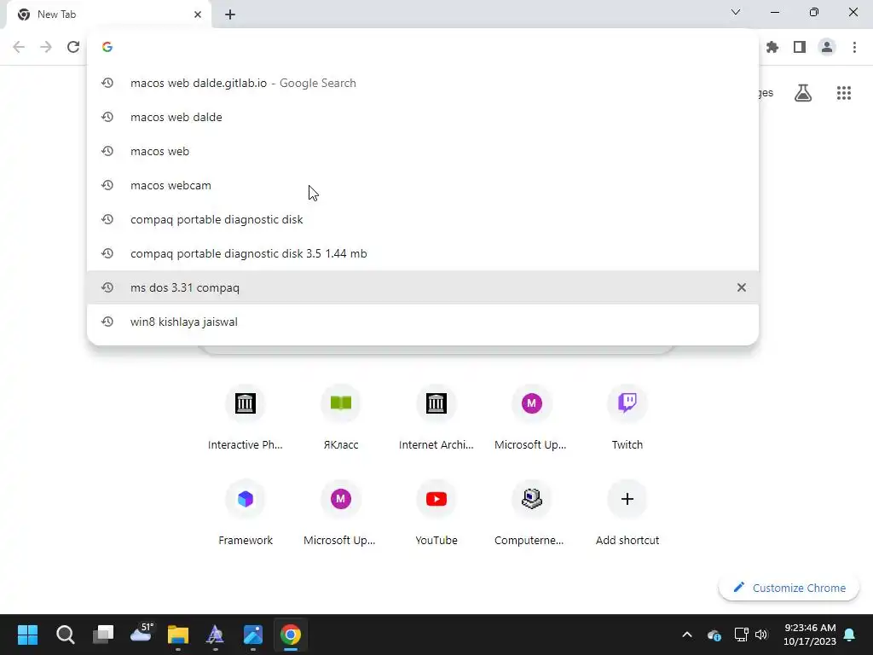873x655 pixels.
Task: Open Windows taskbar search
Action: coord(65,635)
